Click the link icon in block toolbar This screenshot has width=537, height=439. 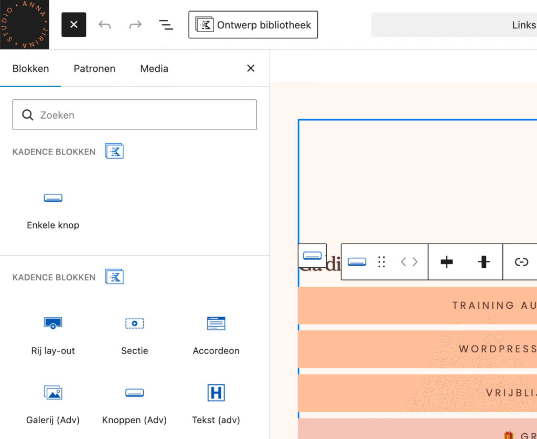click(x=521, y=262)
